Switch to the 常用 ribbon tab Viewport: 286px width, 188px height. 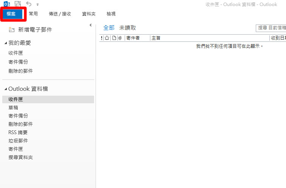[33, 14]
